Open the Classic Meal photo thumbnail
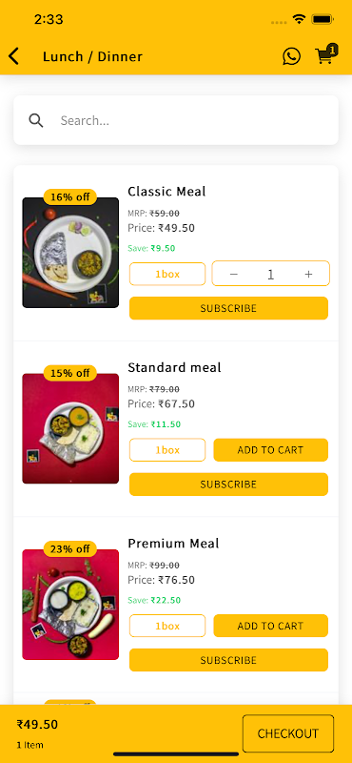This screenshot has height=763, width=352. [x=70, y=253]
